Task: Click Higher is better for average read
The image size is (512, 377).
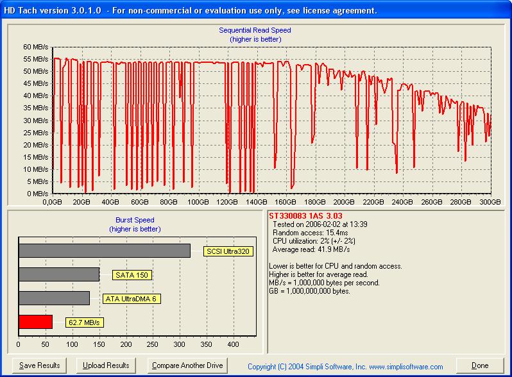Action: 318,274
